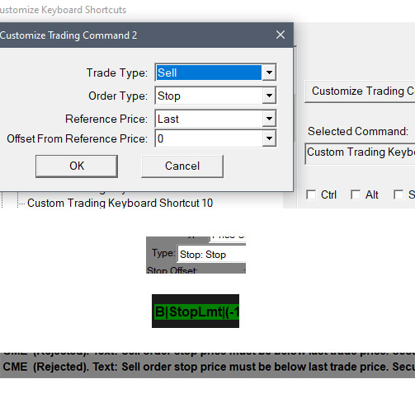
Task: Click the Reference Price label
Action: [106, 119]
